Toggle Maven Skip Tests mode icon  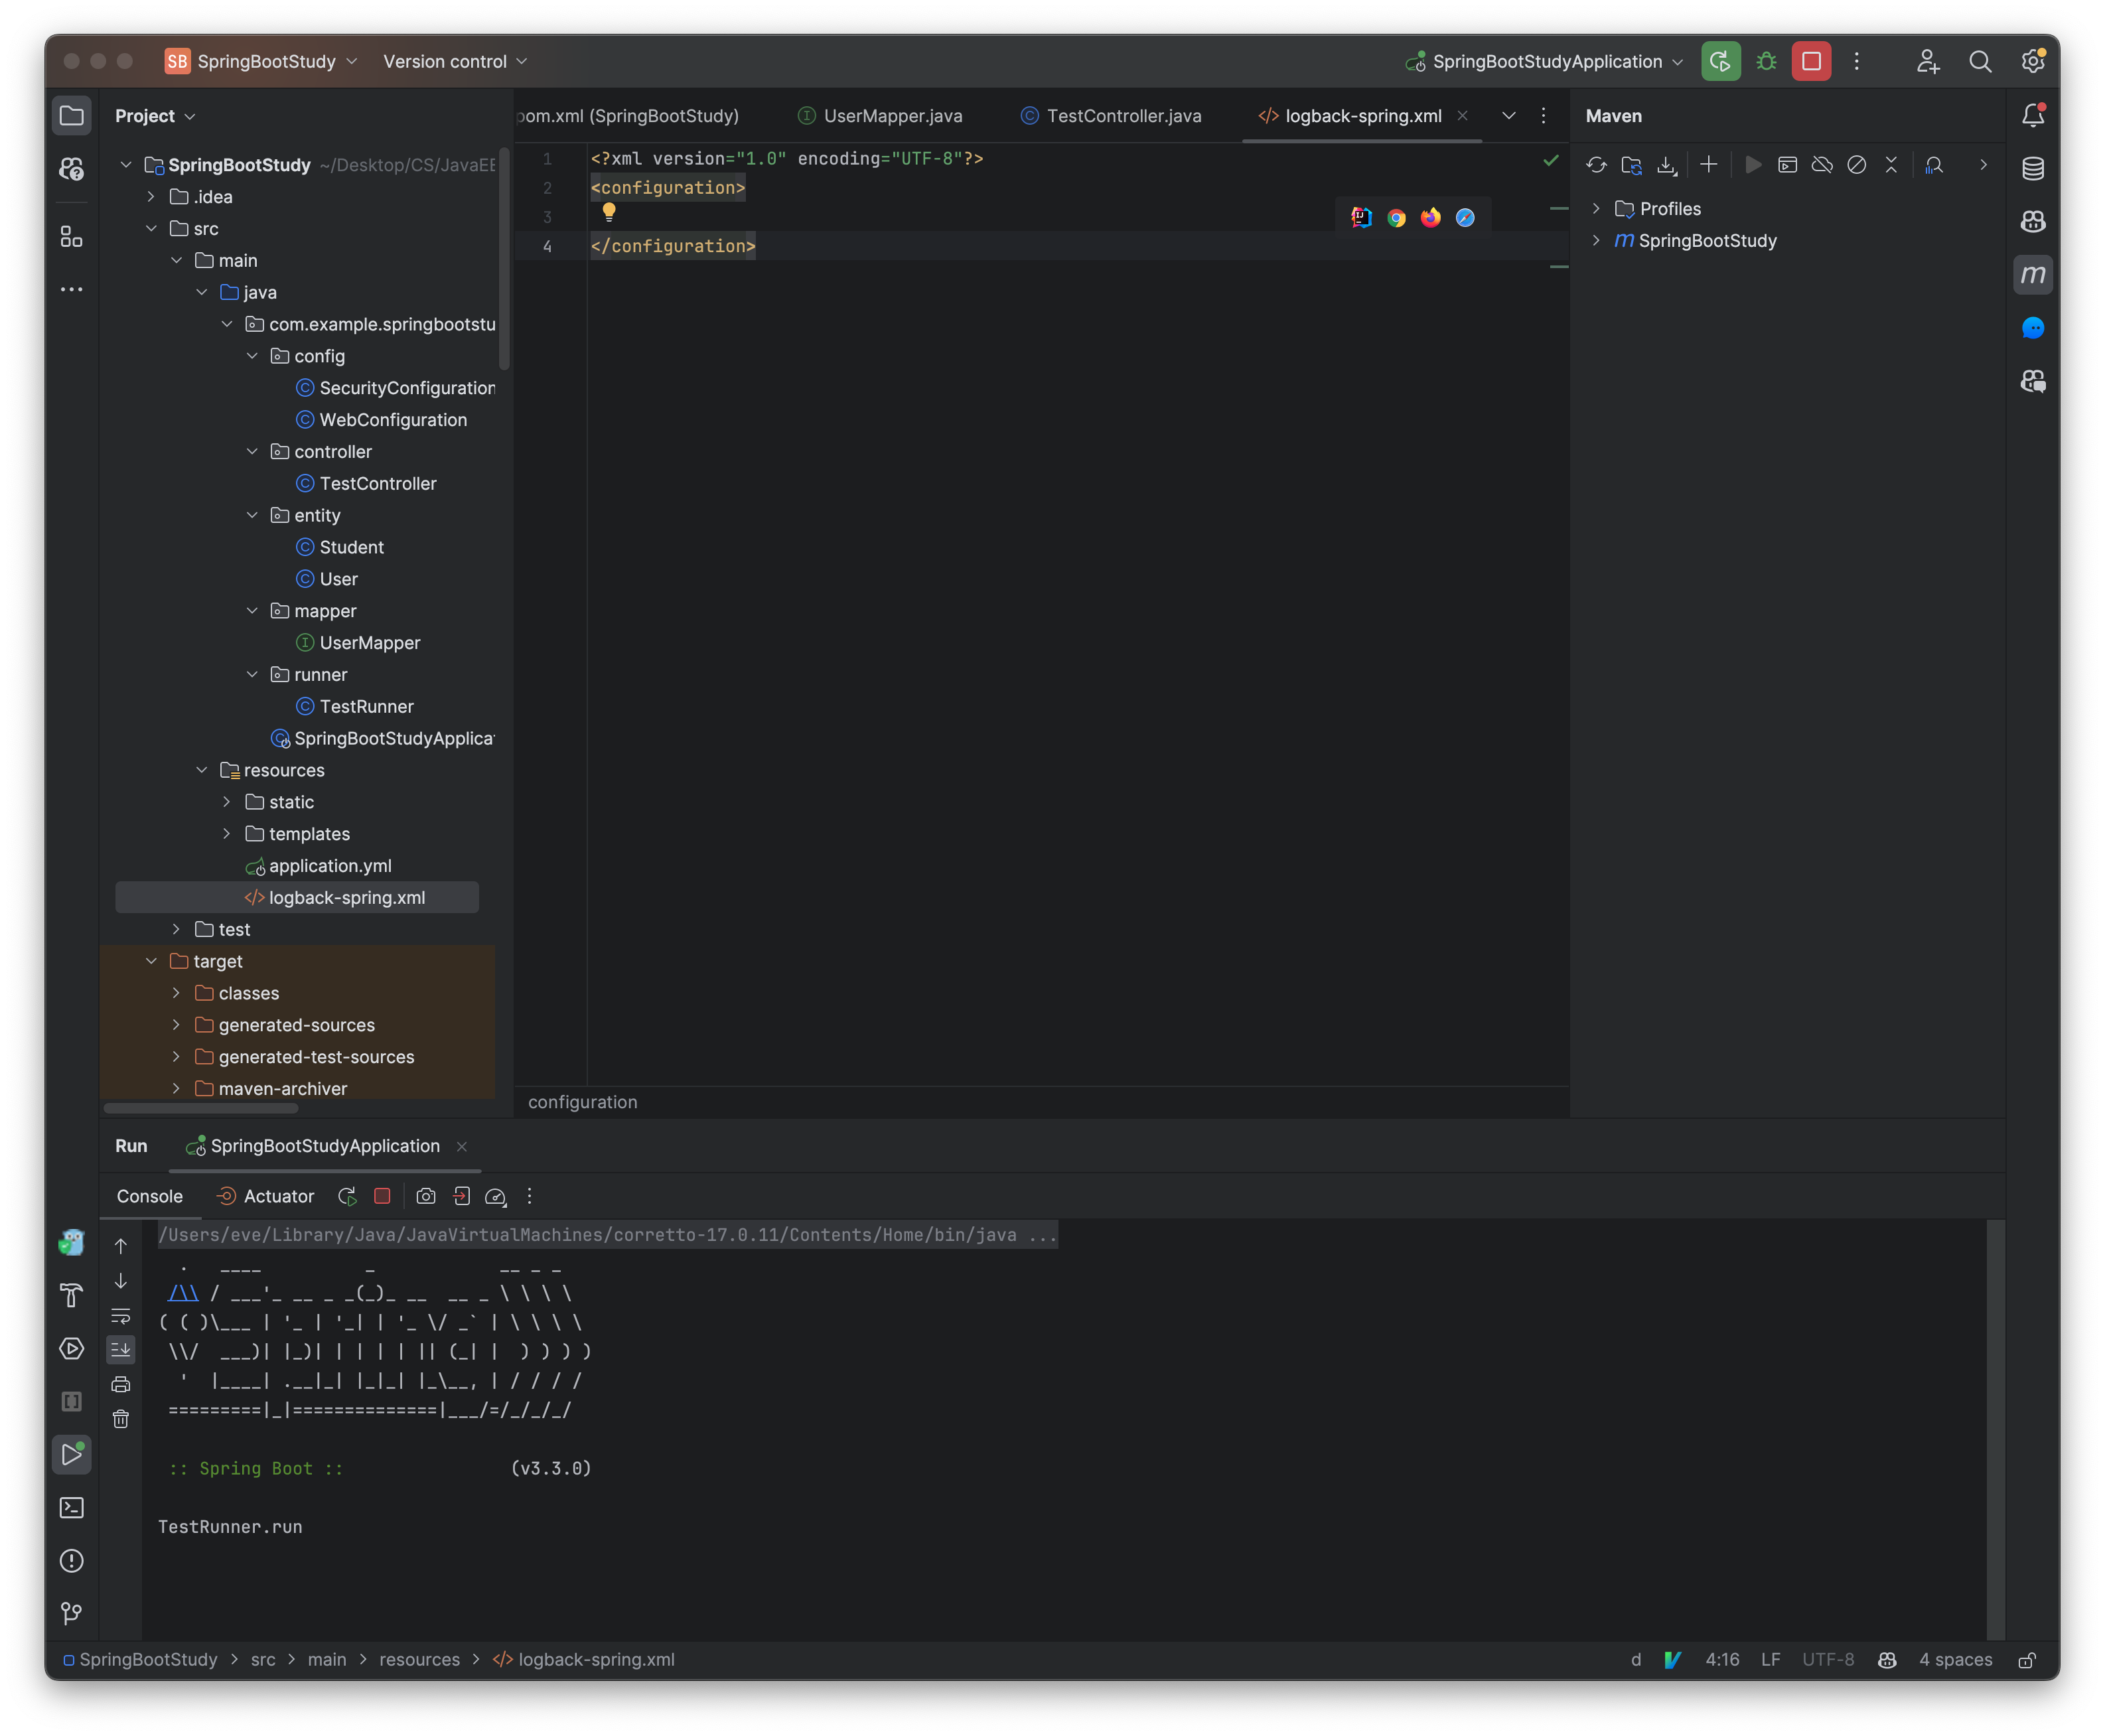pos(1856,165)
